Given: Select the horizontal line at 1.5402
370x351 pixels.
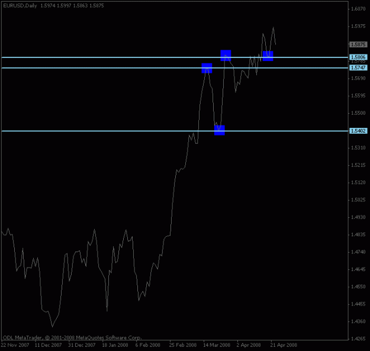Looking at the screenshot, I should 175,131.
